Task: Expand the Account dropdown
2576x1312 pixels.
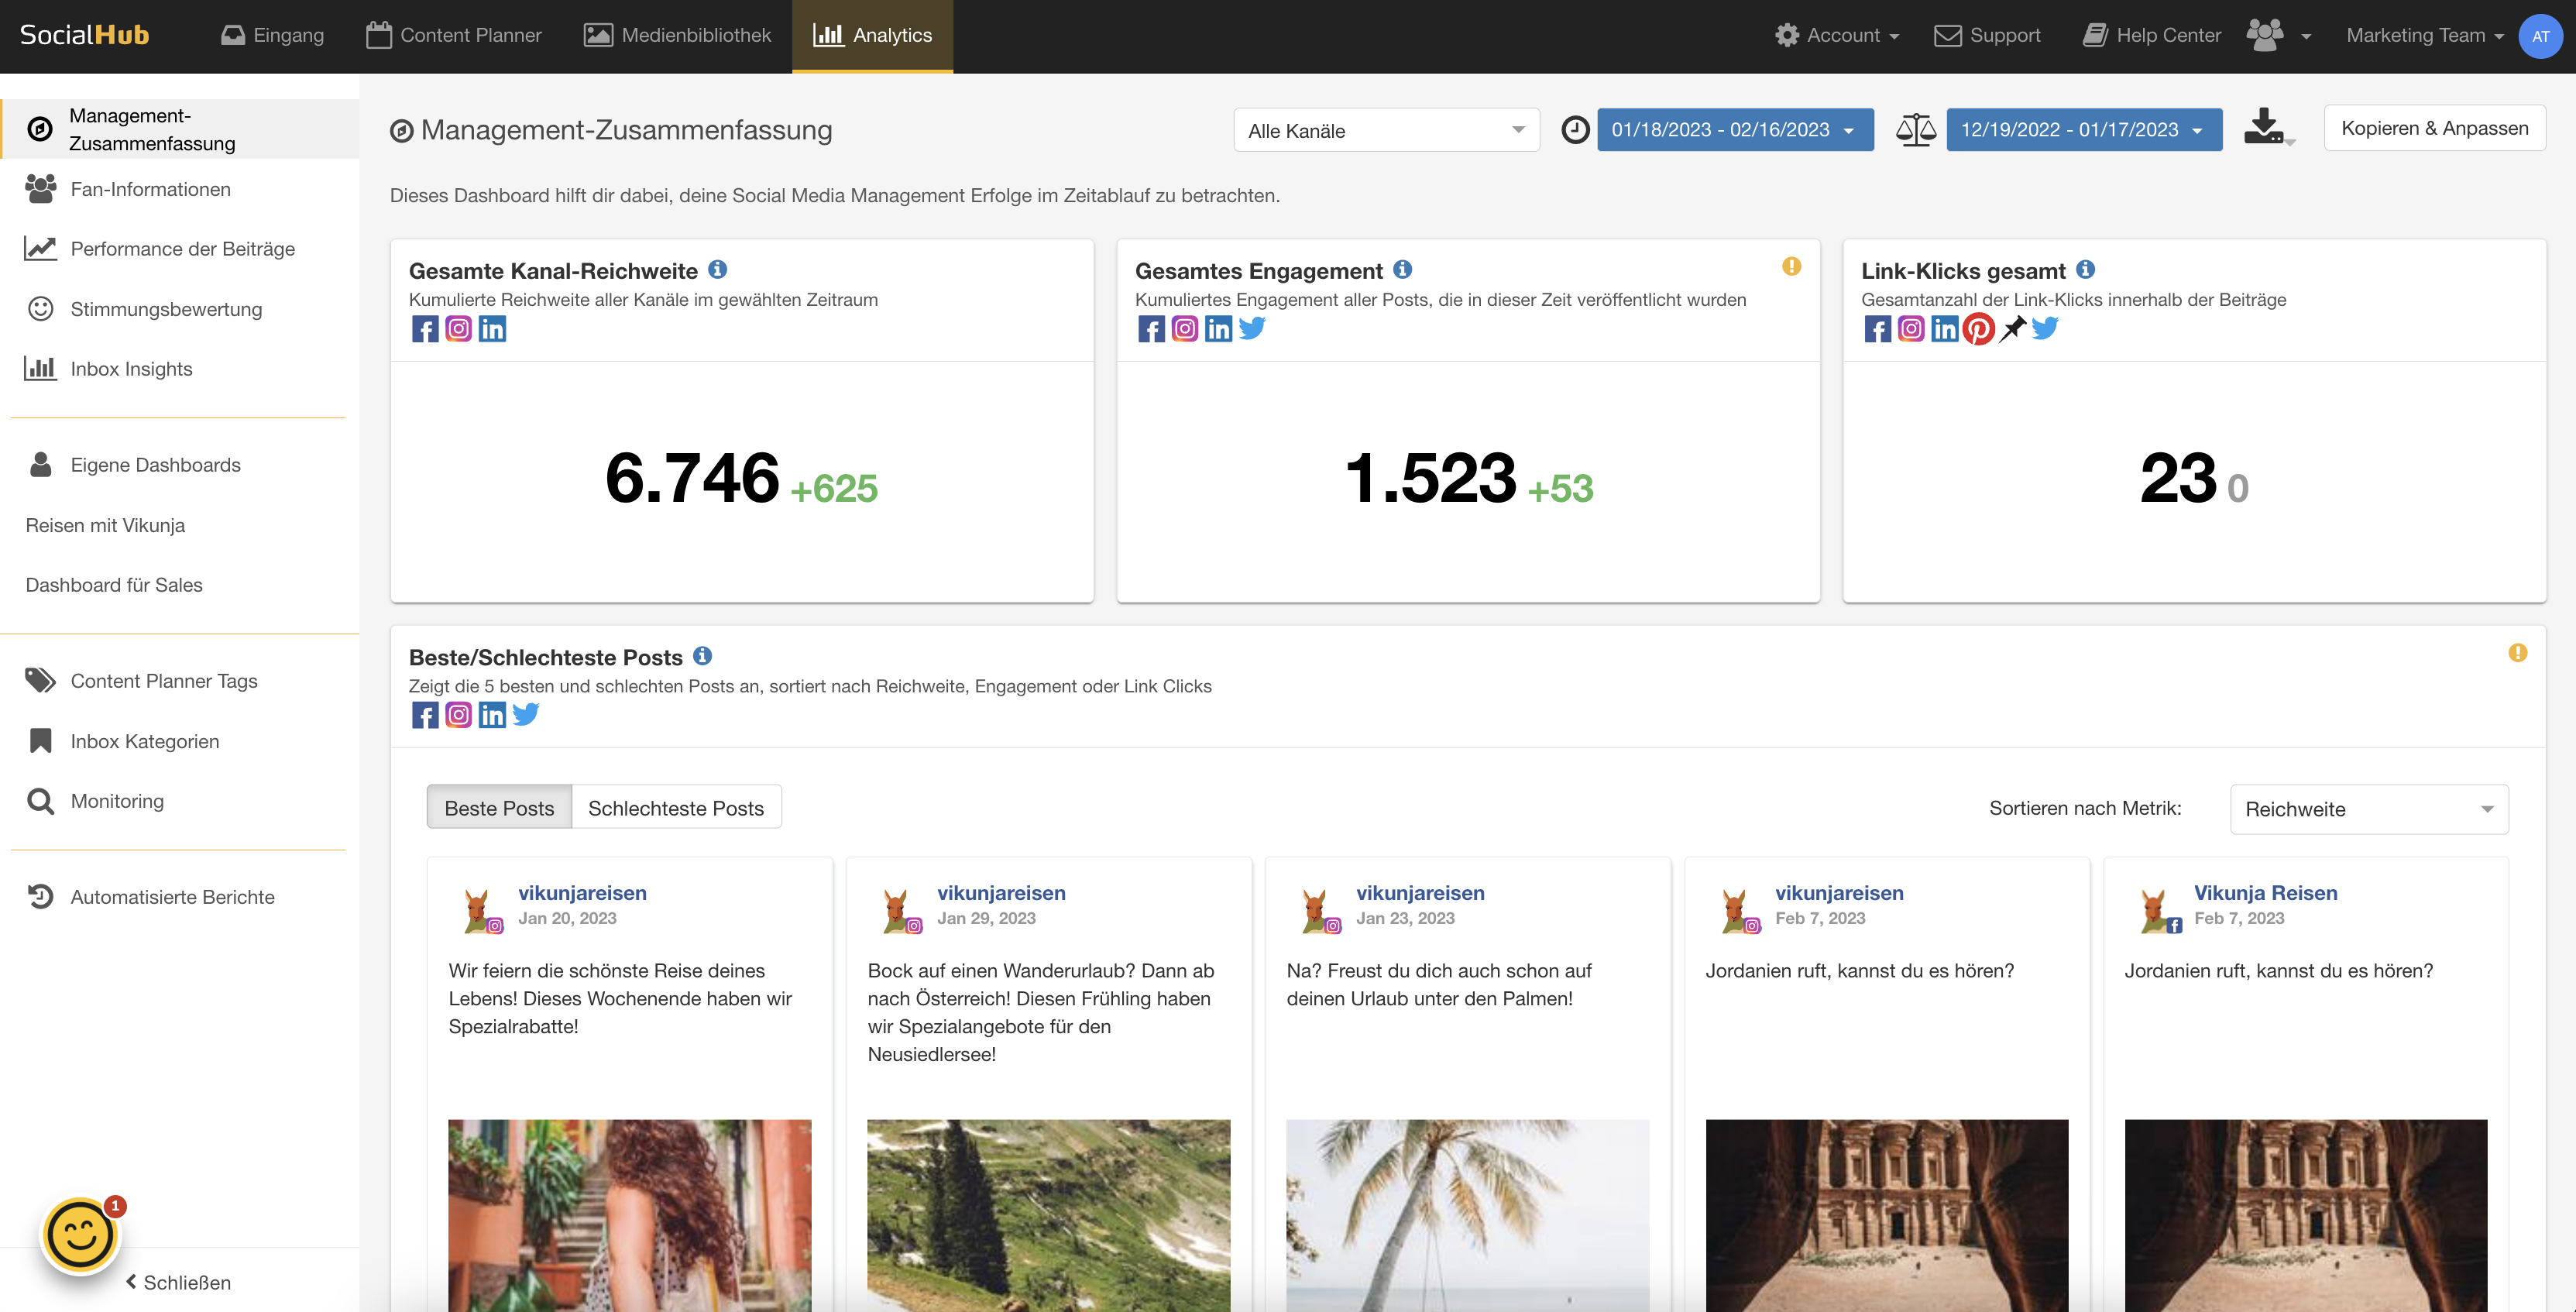Action: pos(1837,34)
